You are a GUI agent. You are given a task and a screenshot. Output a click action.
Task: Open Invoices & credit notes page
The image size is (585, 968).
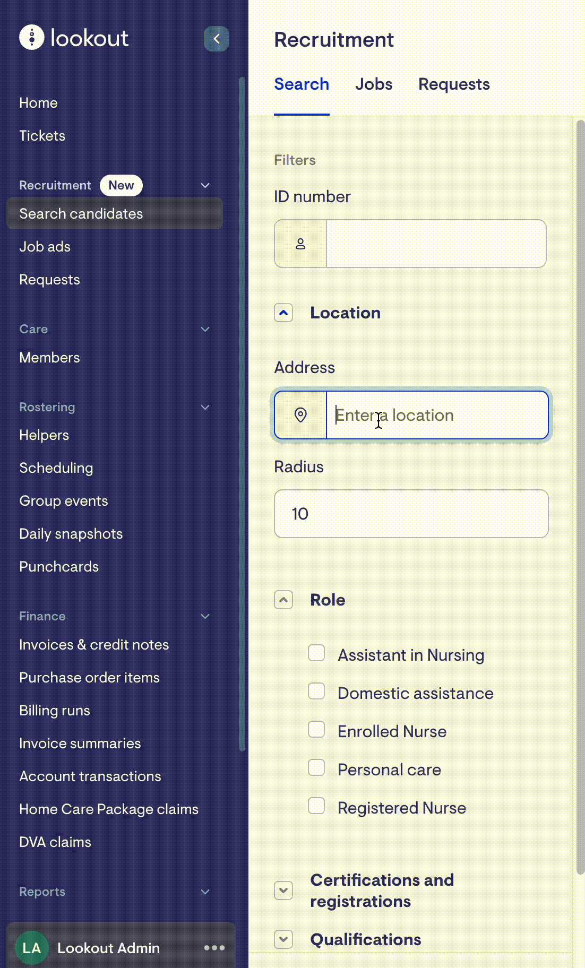point(94,645)
